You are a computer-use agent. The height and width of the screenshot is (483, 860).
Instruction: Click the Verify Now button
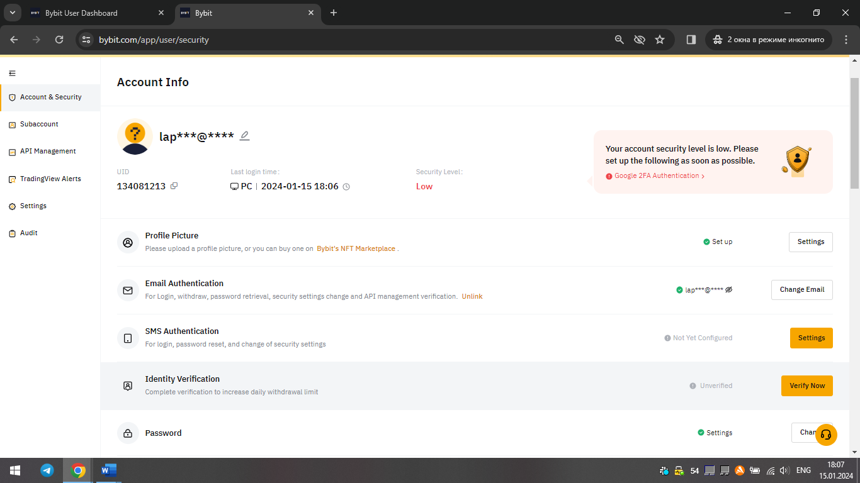pos(807,386)
